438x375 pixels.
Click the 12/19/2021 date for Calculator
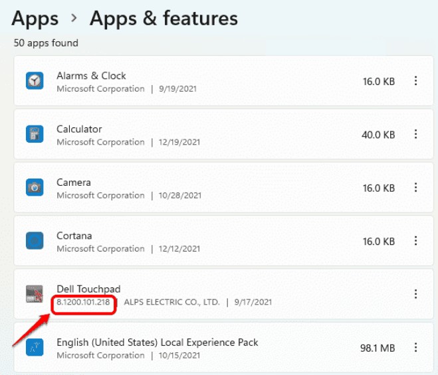(179, 142)
